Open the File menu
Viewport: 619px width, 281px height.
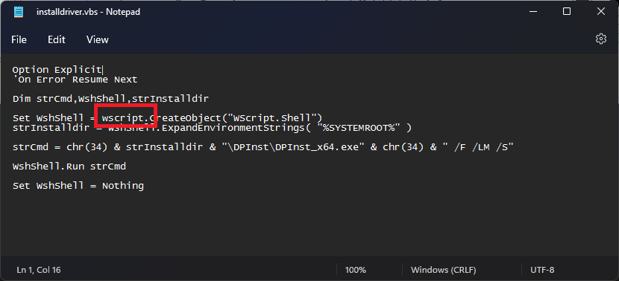click(19, 39)
